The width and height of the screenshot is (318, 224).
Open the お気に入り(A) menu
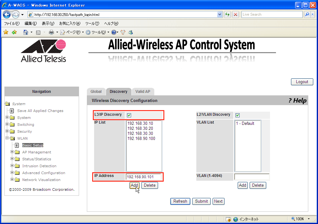point(70,24)
